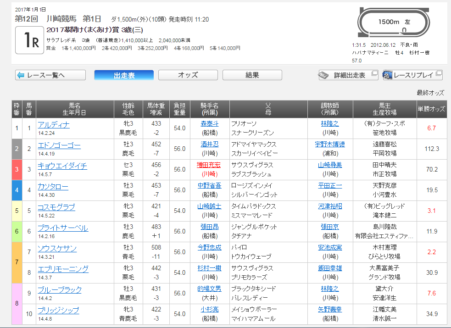Click the back arrow icon on レース一覧へ
This screenshot has width=451, height=328.
21,75
